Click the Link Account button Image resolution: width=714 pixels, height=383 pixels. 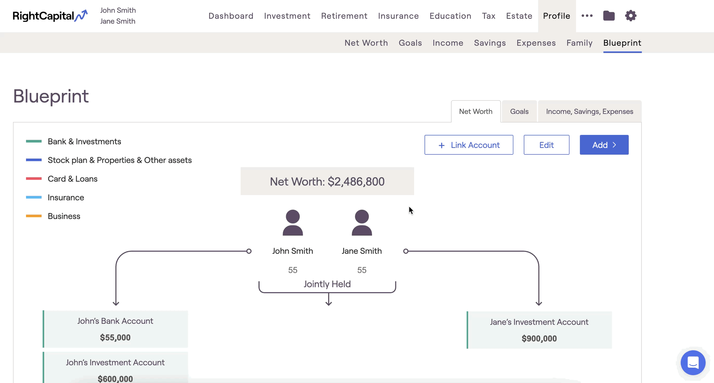click(x=469, y=145)
